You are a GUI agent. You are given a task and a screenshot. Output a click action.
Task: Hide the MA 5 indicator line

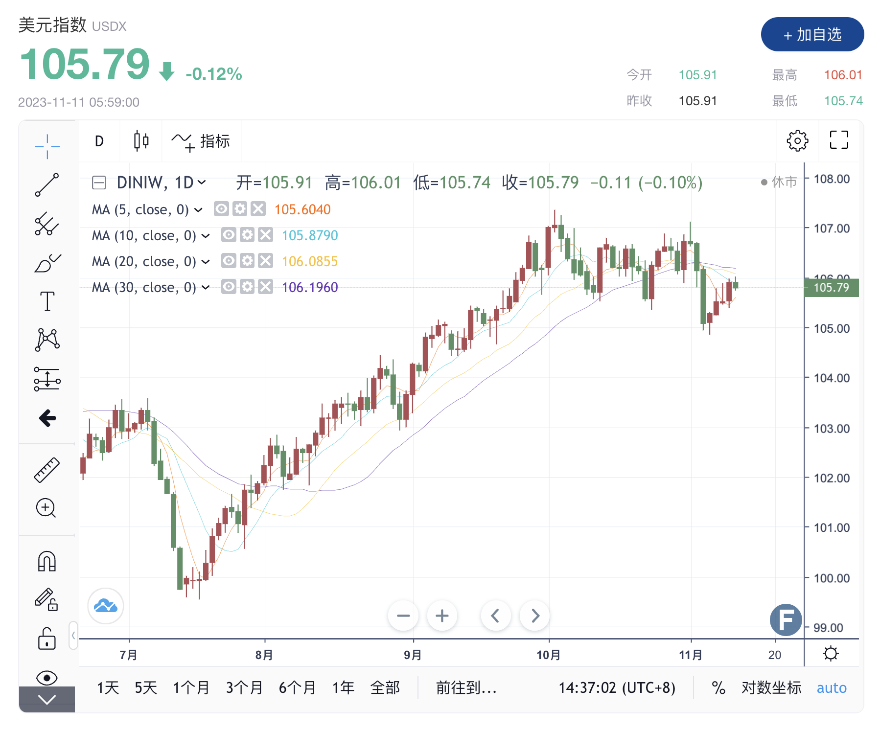[221, 209]
